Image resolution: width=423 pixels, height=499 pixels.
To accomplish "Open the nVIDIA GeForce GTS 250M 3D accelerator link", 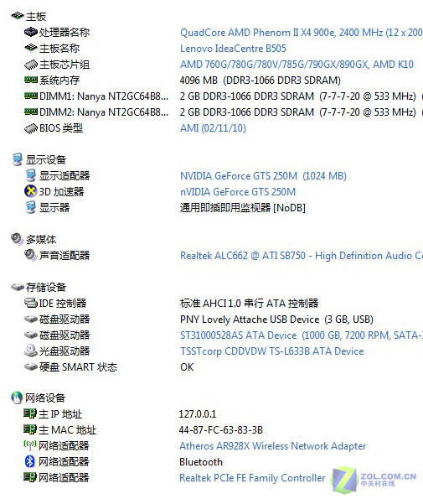I will tap(238, 191).
